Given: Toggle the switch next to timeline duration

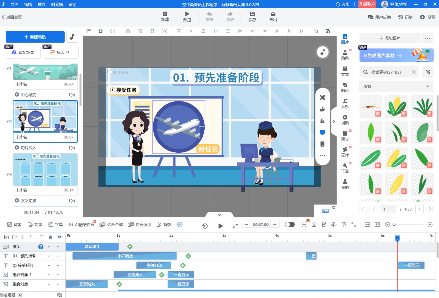Looking at the screenshot, I should [x=290, y=224].
